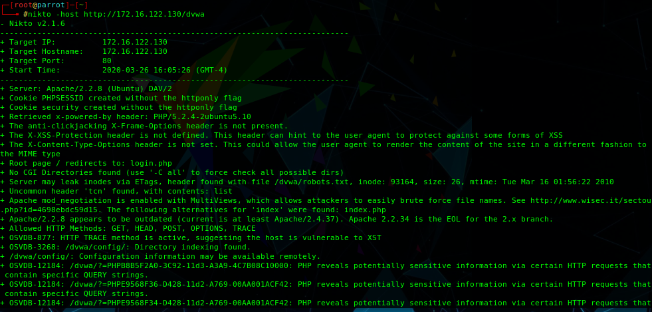
Task: Click the Nikto v2.1.6 version line
Action: [x=33, y=24]
